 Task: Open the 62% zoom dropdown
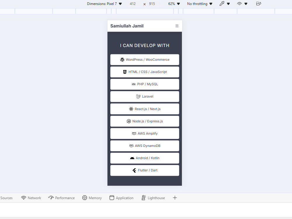tap(174, 4)
